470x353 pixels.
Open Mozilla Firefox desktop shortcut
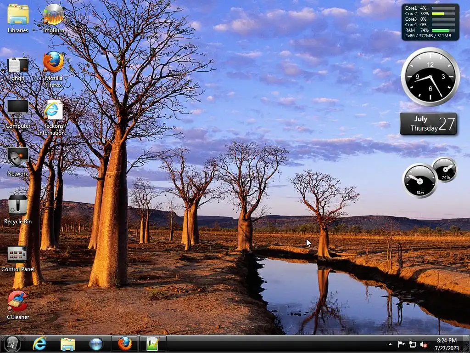click(53, 69)
